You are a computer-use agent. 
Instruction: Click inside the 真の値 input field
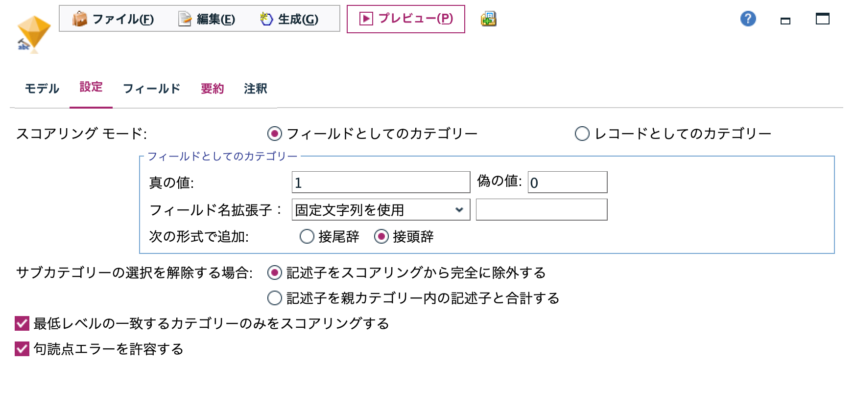(380, 182)
